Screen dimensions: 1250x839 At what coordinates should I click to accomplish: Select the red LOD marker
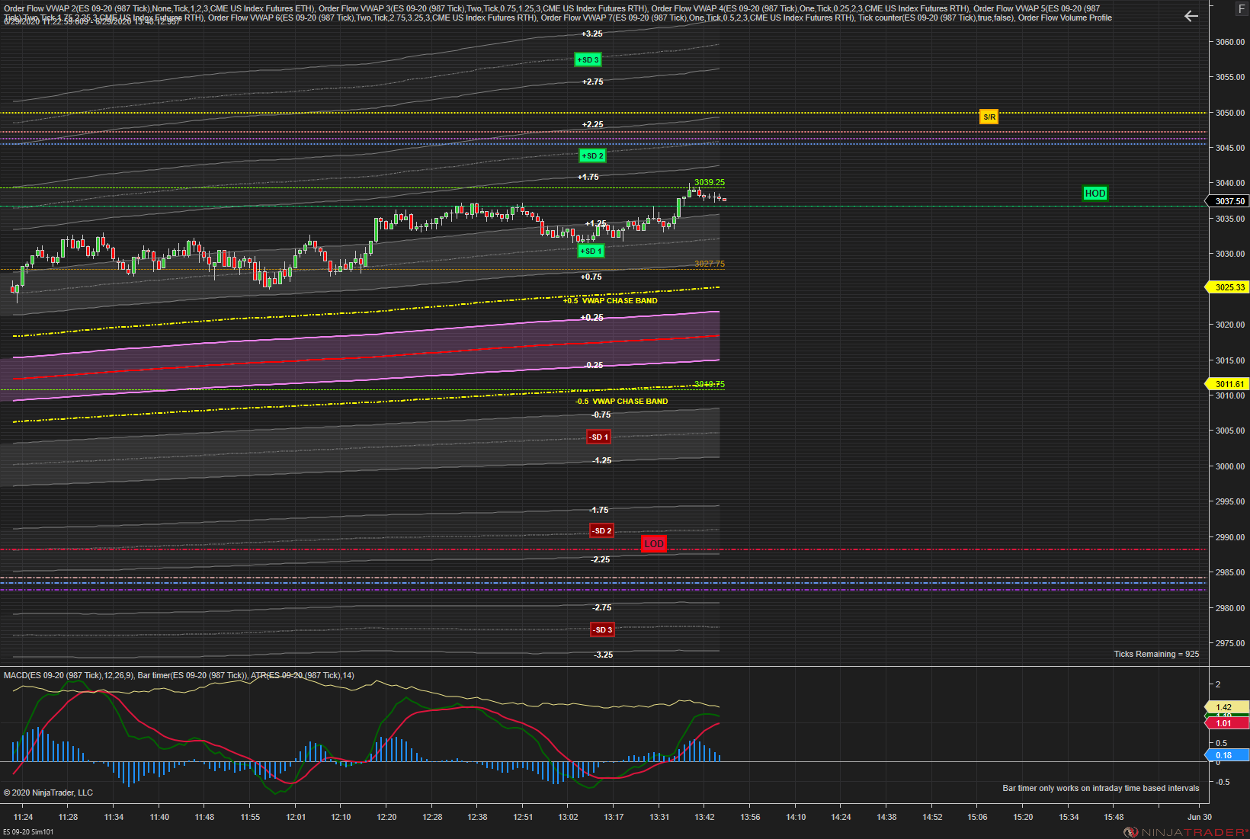point(654,544)
